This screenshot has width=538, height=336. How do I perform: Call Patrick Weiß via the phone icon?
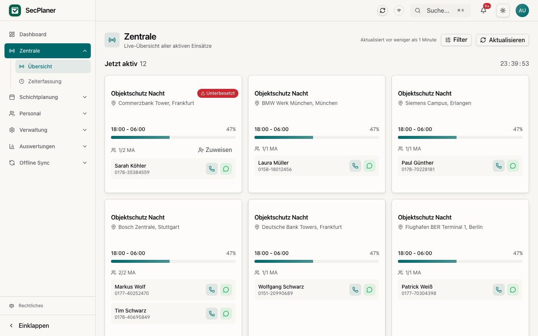tap(499, 290)
